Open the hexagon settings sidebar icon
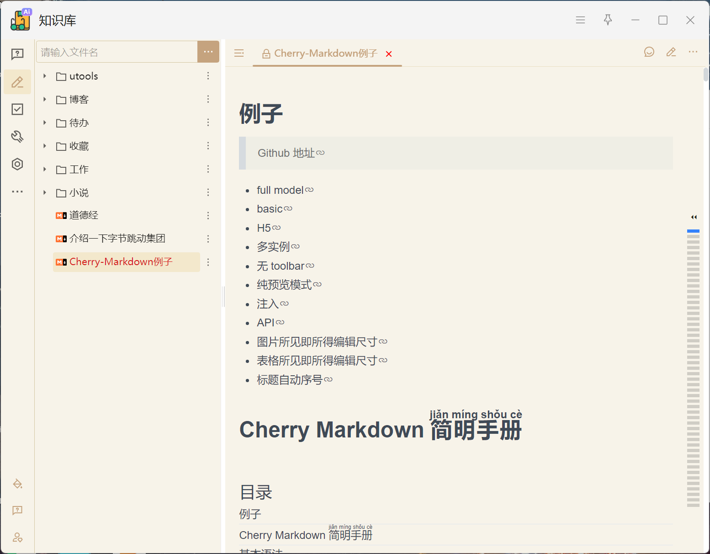710x554 pixels. (x=17, y=164)
